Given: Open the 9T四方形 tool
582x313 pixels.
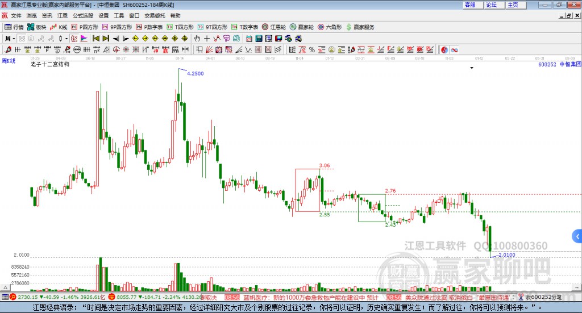Looking at the screenshot, I should [213, 27].
